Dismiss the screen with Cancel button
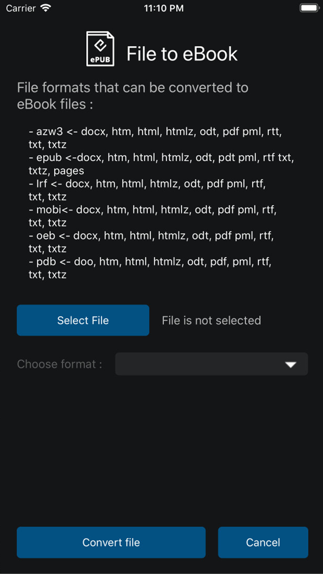Viewport: 323px width, 574px height. (263, 542)
